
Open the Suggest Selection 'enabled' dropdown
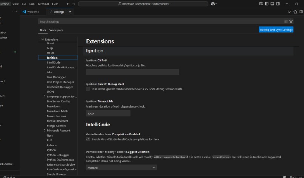click(121, 168)
